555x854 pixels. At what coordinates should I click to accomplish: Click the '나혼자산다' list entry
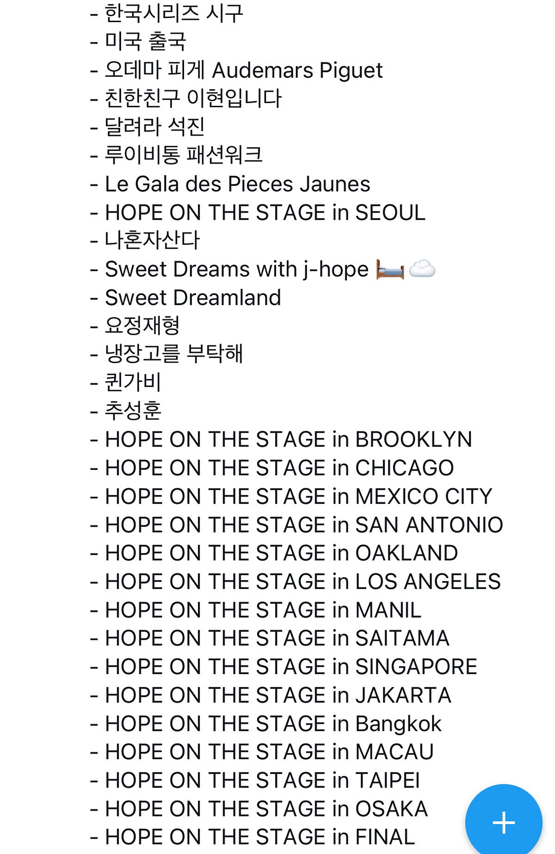pos(152,240)
